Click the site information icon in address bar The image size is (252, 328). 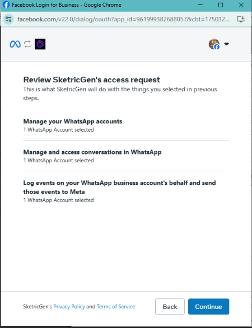[x=8, y=19]
